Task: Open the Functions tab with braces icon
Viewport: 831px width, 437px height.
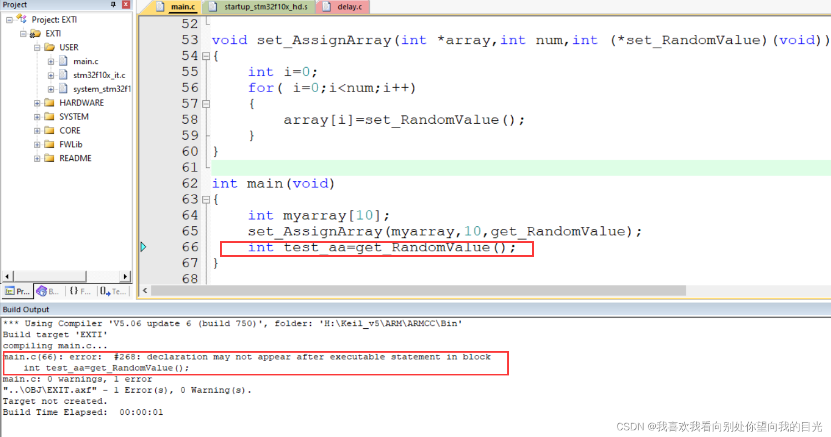Action: coord(80,291)
